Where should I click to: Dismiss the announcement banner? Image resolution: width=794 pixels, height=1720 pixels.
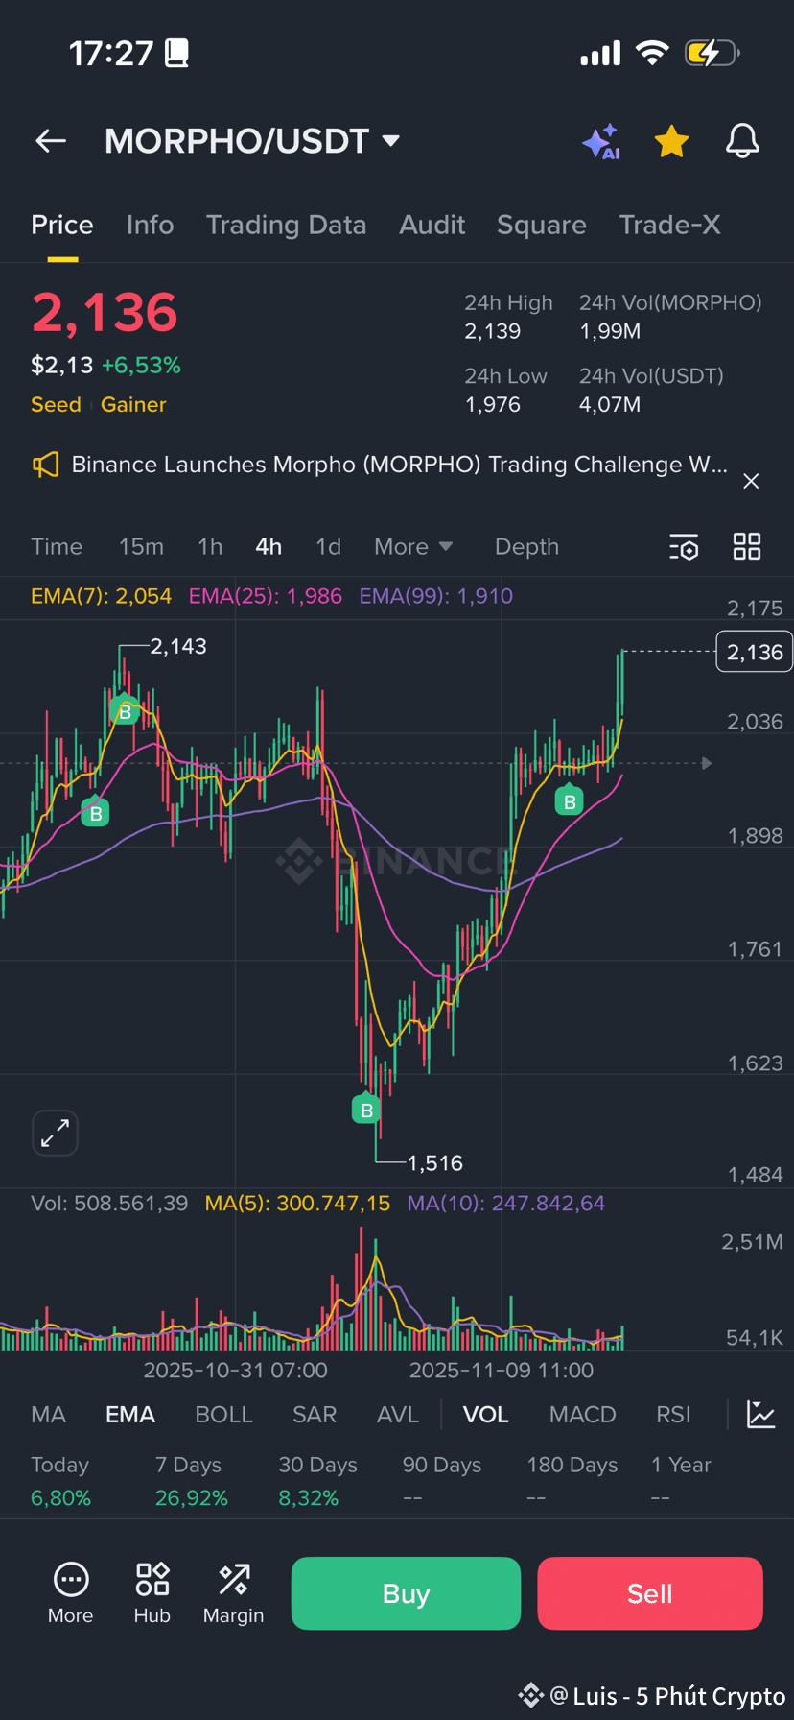[x=751, y=481]
